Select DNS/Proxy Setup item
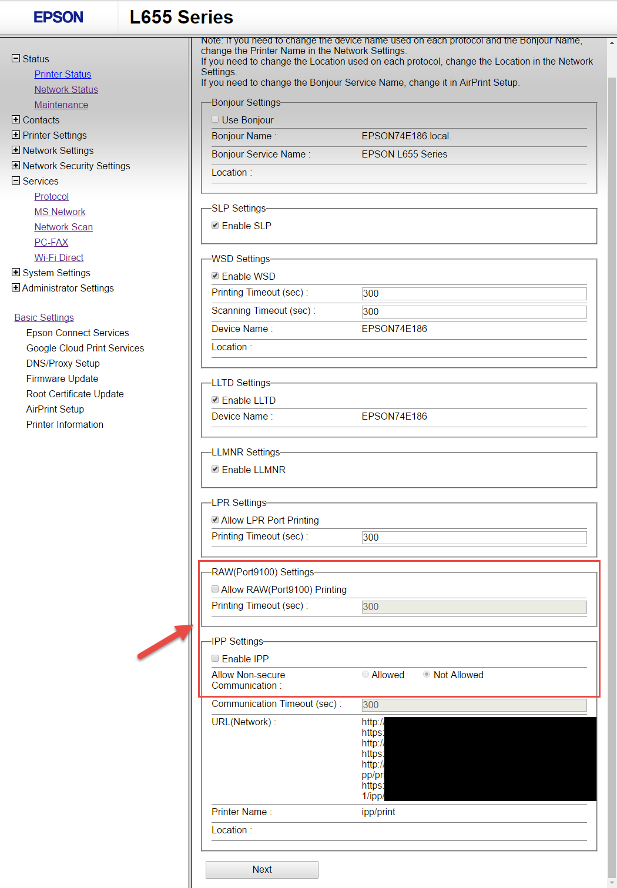Viewport: 617px width, 888px height. click(x=63, y=363)
